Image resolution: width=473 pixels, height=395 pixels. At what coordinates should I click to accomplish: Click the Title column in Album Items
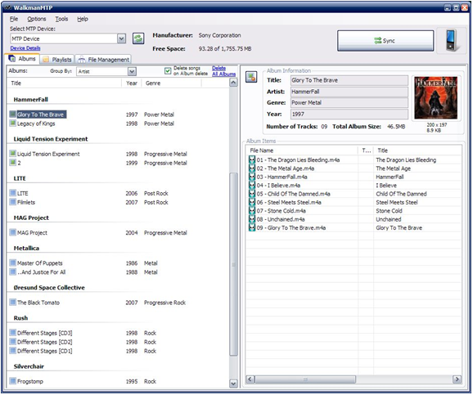417,150
